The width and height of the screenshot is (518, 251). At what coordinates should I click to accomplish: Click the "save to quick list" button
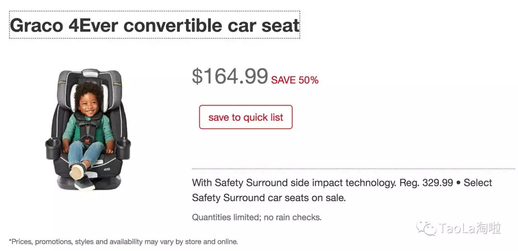pyautogui.click(x=246, y=117)
